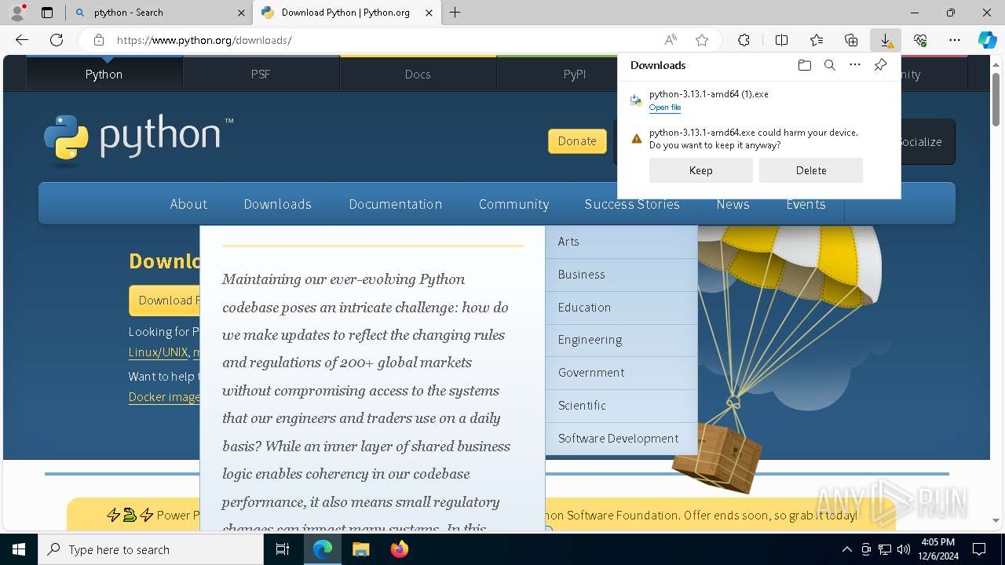Click the taskbar 'Type here to search' box
This screenshot has width=1005, height=565.
pyautogui.click(x=151, y=549)
